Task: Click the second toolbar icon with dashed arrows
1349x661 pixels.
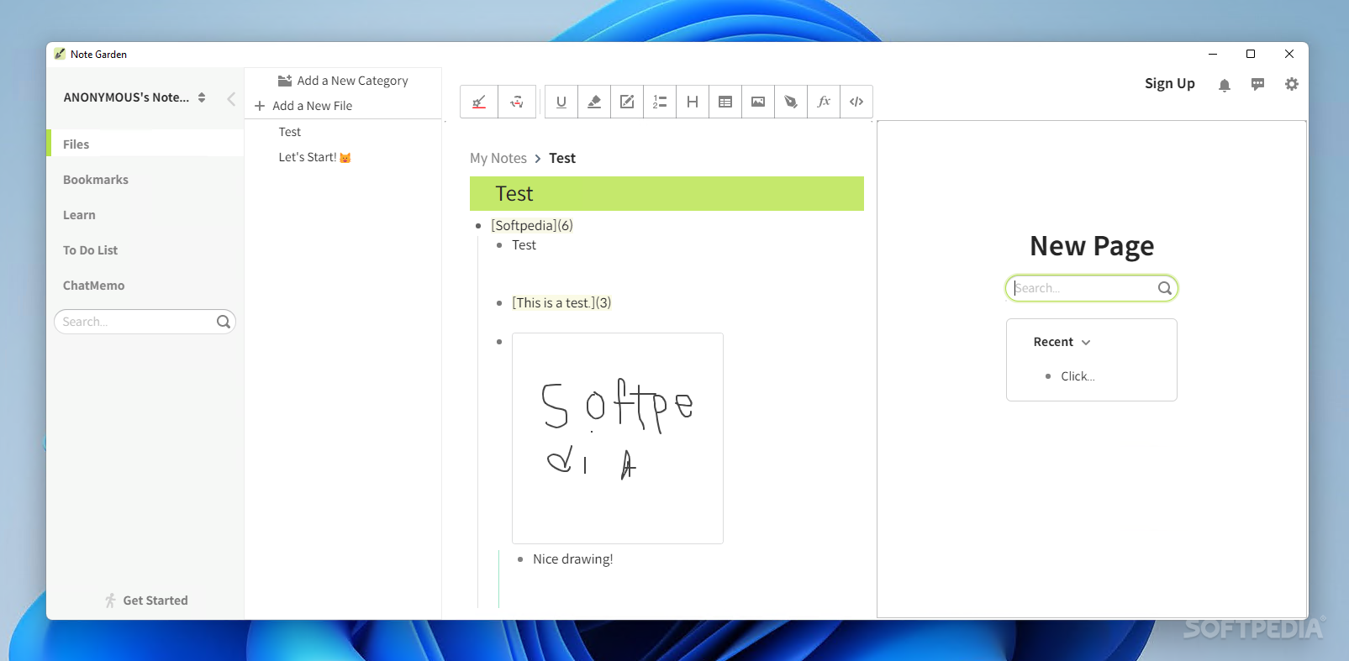Action: click(x=517, y=102)
